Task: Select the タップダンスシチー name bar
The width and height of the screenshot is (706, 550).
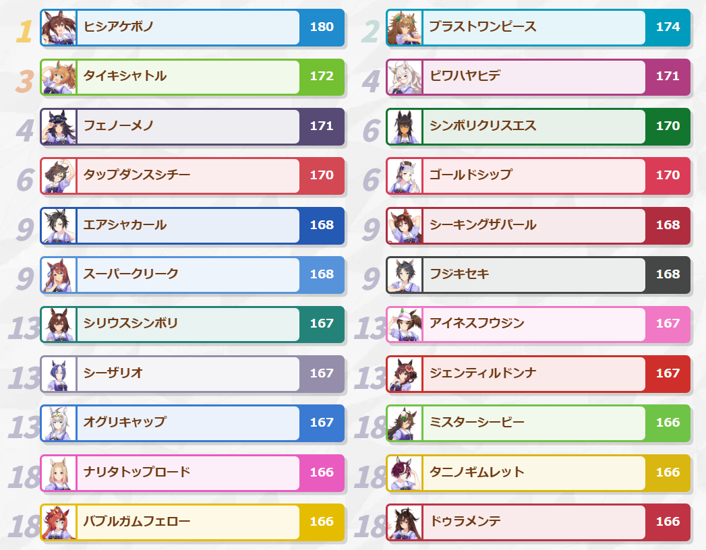Action: tap(188, 176)
